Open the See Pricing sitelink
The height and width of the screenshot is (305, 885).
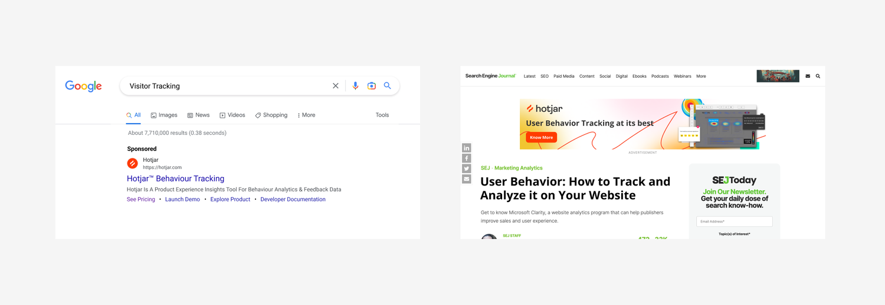141,200
